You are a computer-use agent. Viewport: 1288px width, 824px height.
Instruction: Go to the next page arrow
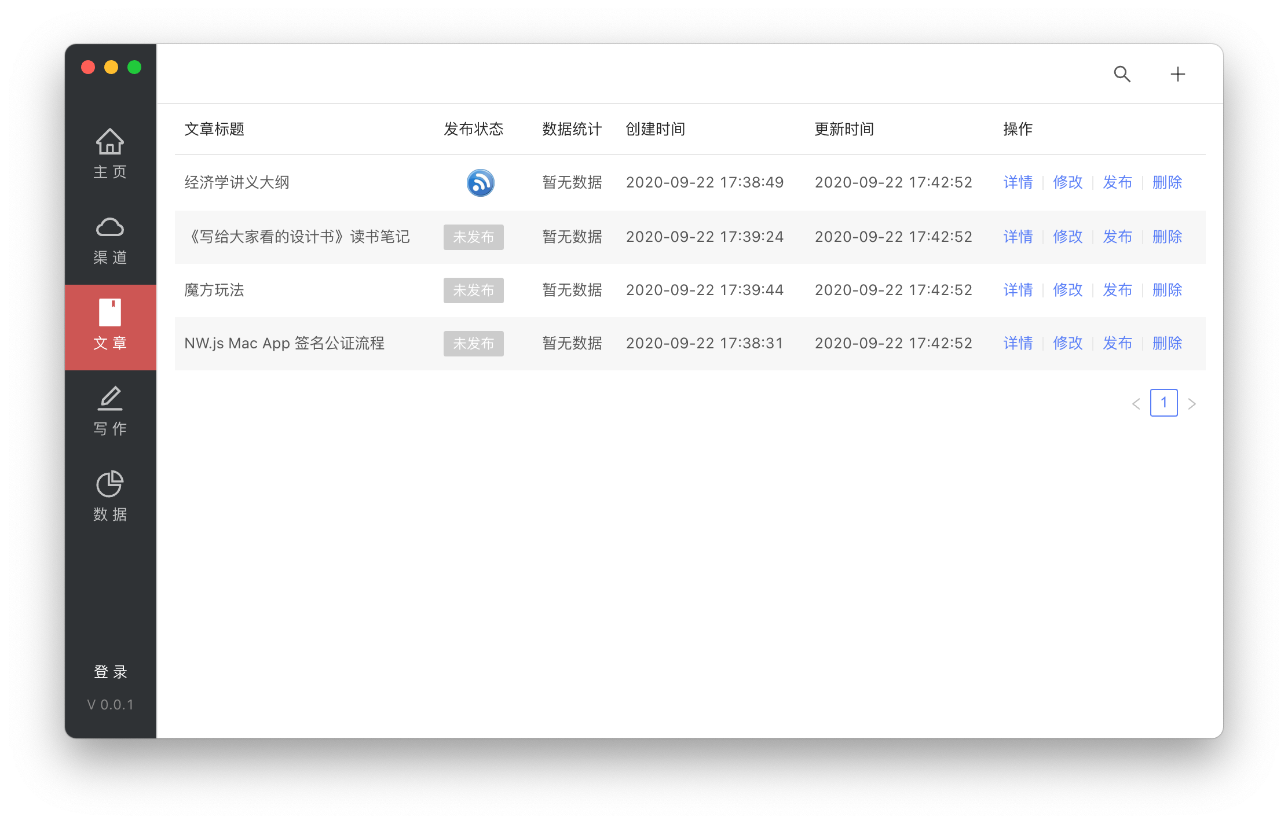pyautogui.click(x=1192, y=404)
